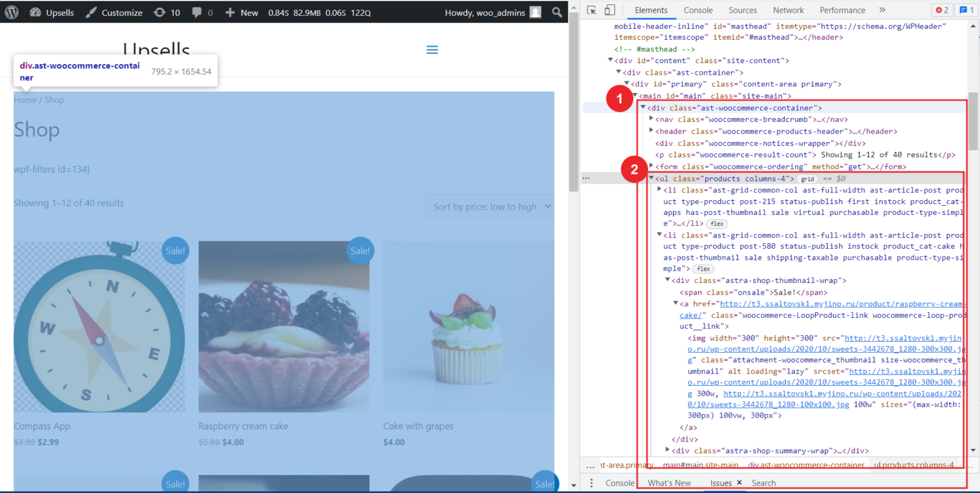980x493 pixels.
Task: Open the Upsells site dashboard link
Action: coord(52,12)
